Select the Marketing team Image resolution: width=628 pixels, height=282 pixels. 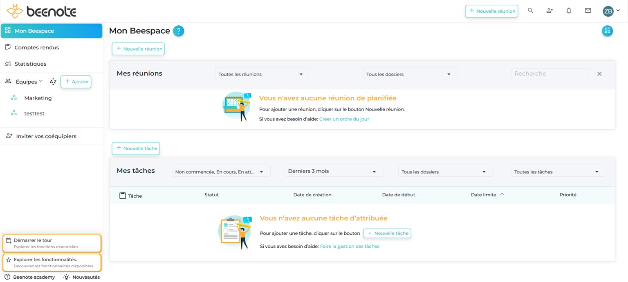[x=38, y=98]
